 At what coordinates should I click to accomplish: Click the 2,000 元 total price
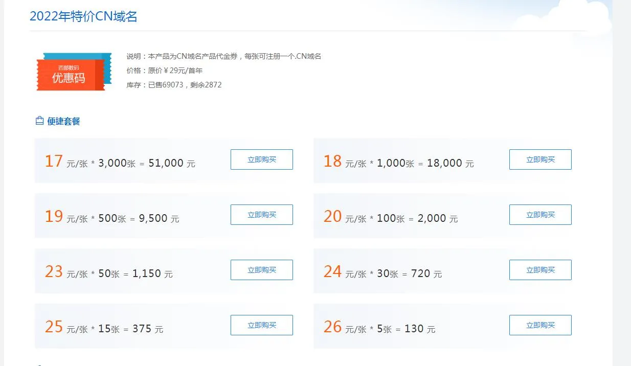[x=438, y=218]
